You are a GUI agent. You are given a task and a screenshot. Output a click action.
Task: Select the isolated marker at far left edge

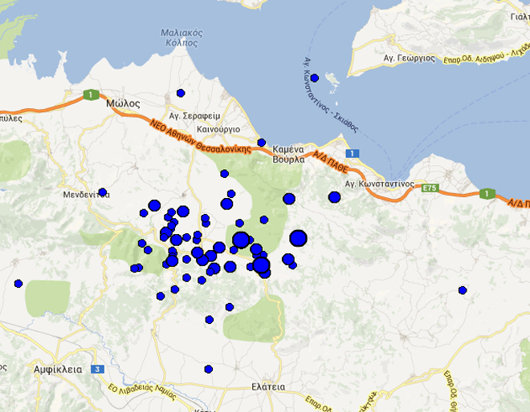(18, 283)
